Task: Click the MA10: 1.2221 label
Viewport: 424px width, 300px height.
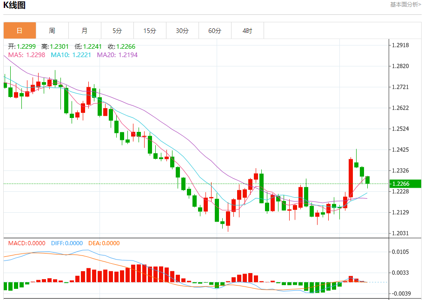Action: coord(71,55)
